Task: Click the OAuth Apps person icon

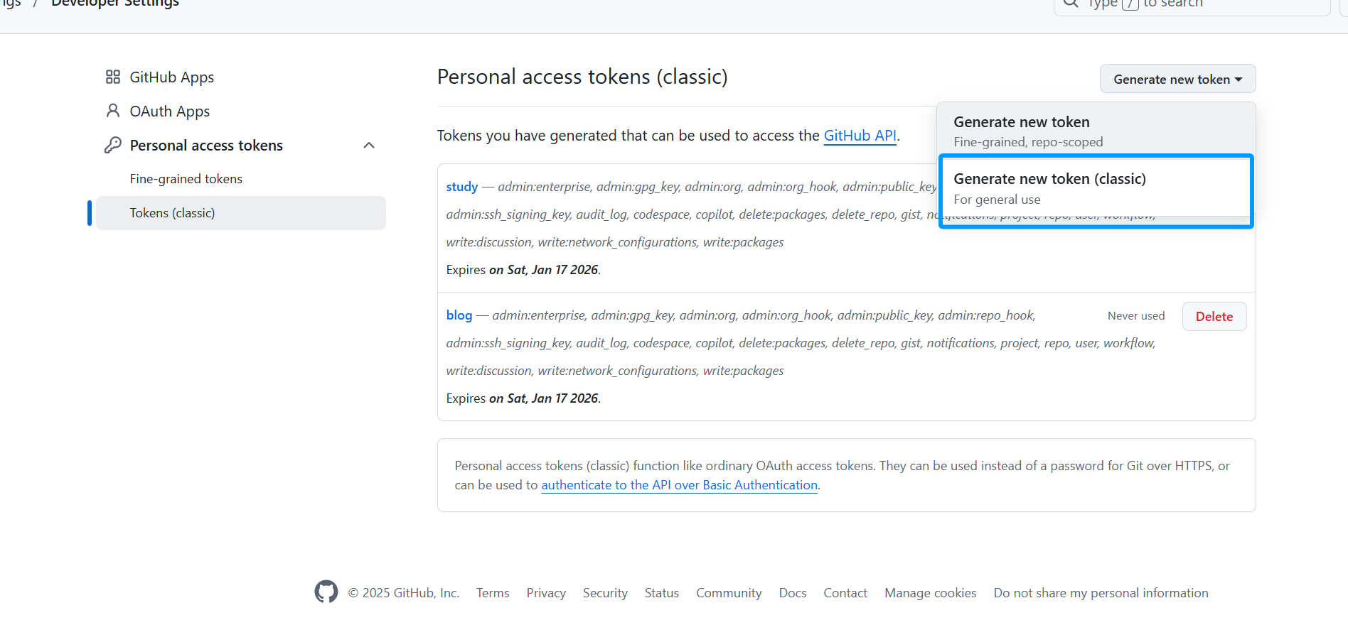Action: click(x=113, y=111)
